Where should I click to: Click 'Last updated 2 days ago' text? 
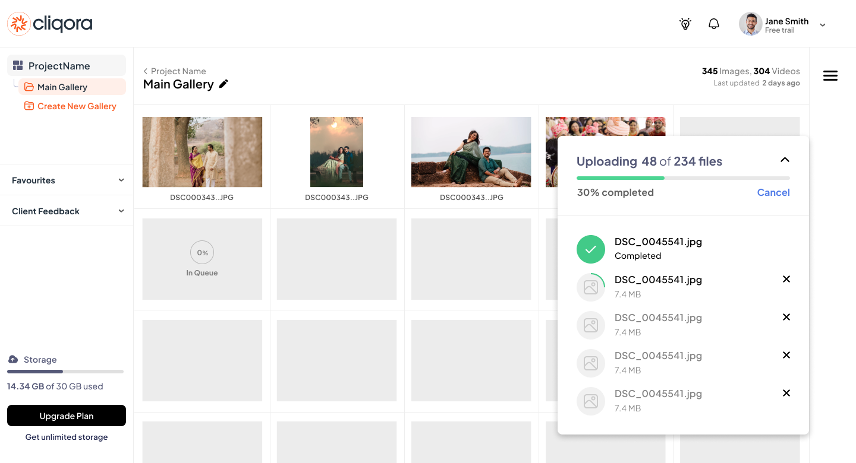pos(757,83)
